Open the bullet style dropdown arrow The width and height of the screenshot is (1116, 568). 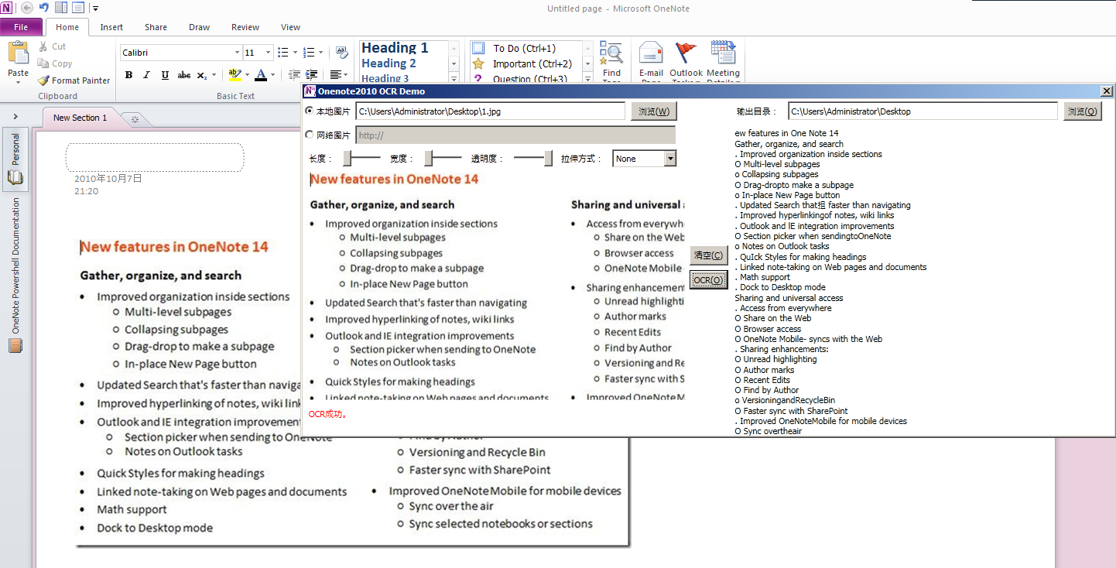pyautogui.click(x=295, y=53)
